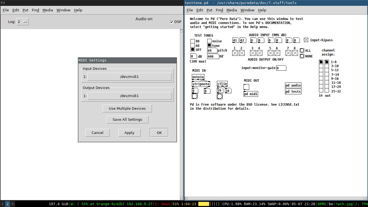368x207 pixels.
Task: Set output channel assign to 7-14
Action: pyautogui.click(x=327, y=74)
